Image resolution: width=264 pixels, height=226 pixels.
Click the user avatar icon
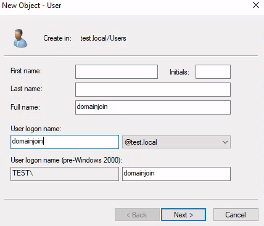(x=20, y=38)
